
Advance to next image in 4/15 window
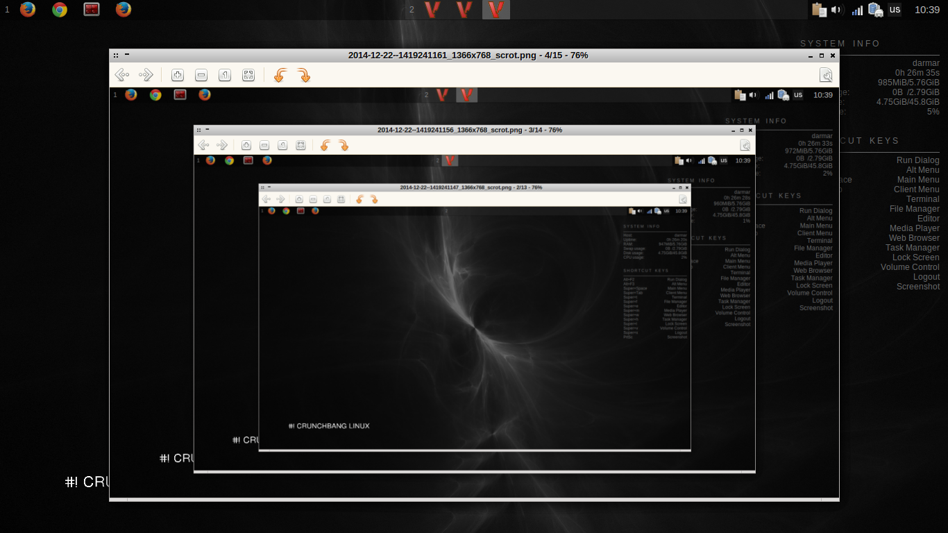[146, 75]
